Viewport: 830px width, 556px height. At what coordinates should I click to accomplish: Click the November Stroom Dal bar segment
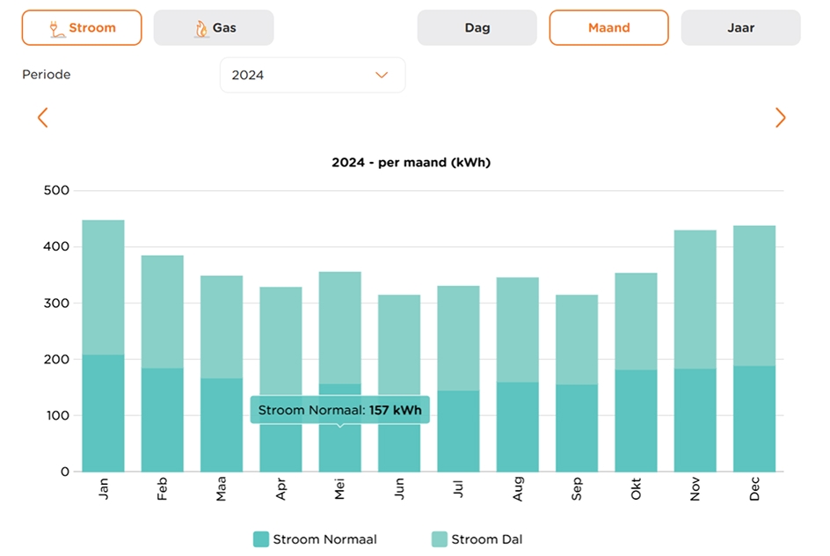695,299
